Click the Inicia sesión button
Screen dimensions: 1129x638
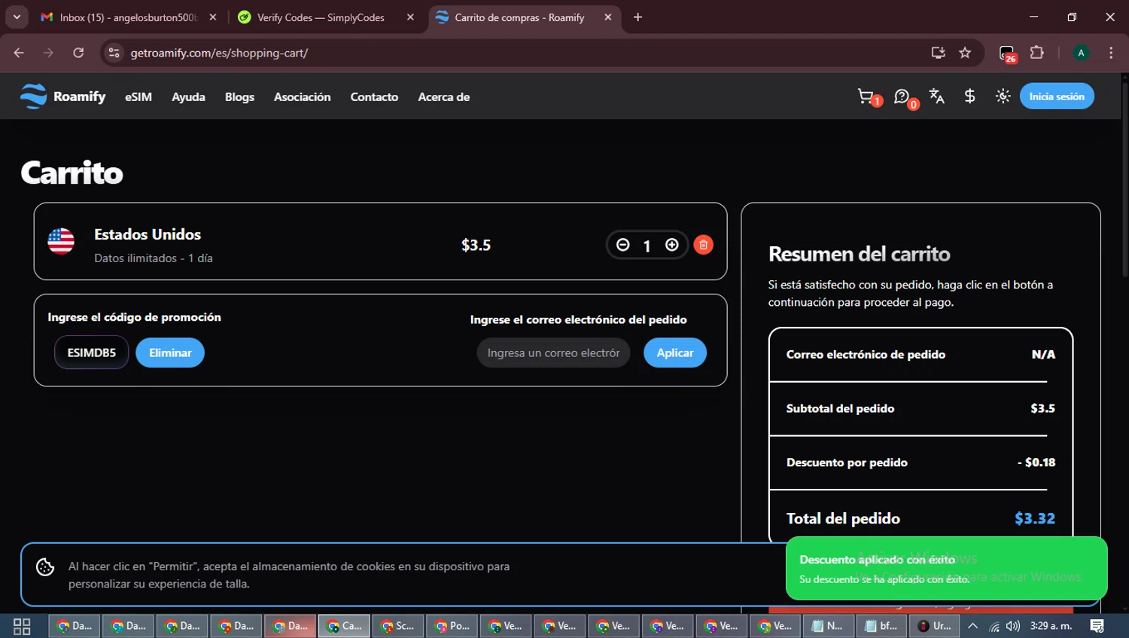coord(1057,96)
